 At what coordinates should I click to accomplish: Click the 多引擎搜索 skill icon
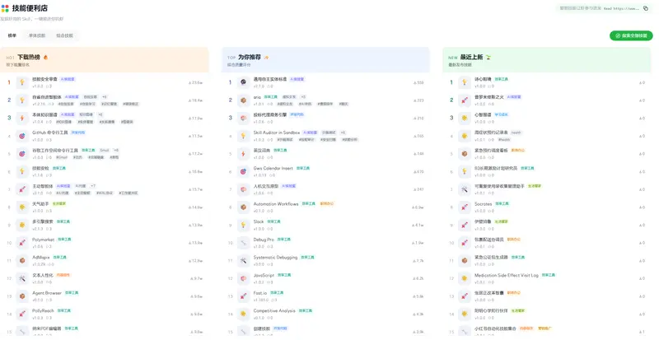click(x=22, y=225)
